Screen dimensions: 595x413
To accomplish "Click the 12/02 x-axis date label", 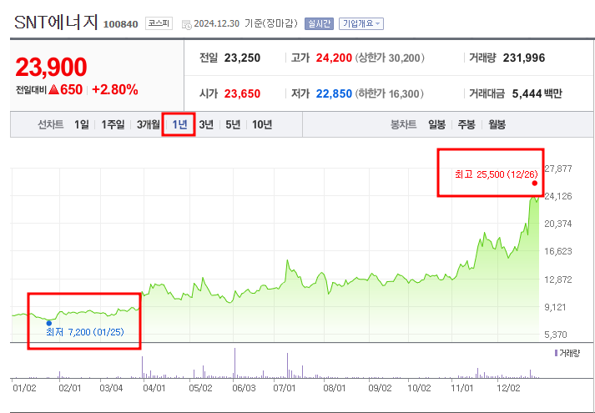I will point(508,388).
